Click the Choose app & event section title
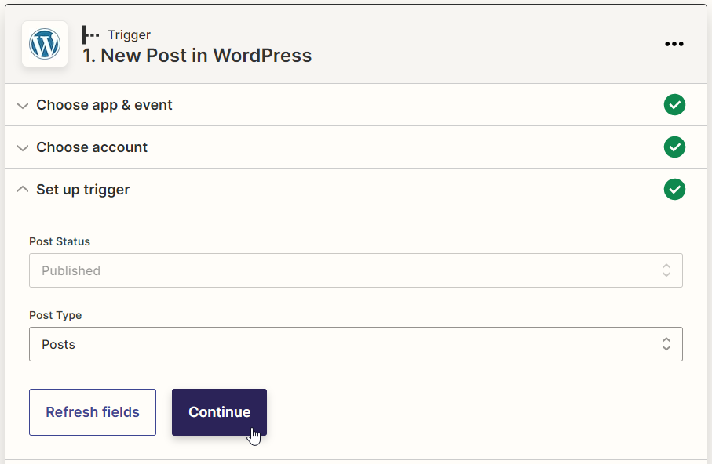 (104, 105)
